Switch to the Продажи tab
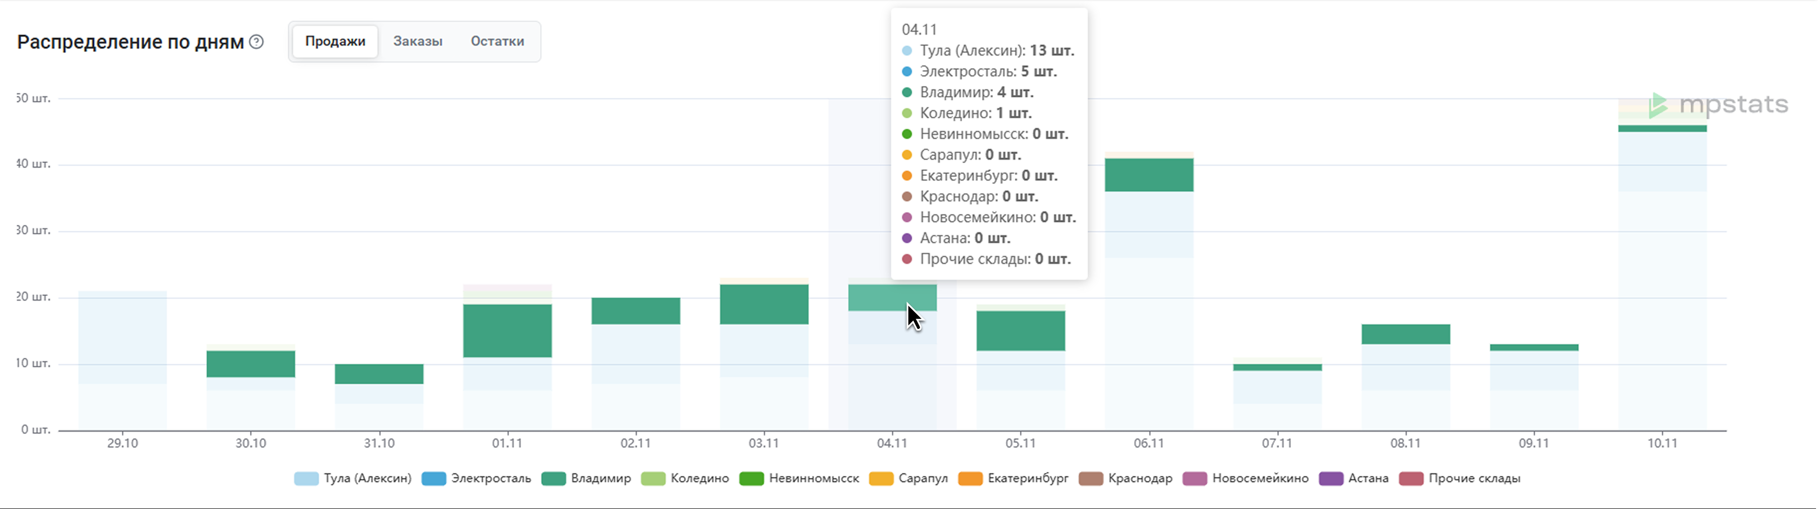The width and height of the screenshot is (1819, 509). point(335,42)
